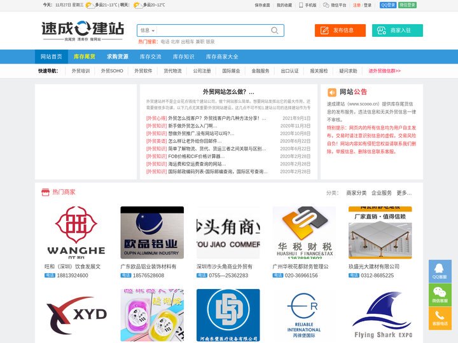Click the floating 客服电话 icon
The height and width of the screenshot is (343, 458).
(440, 318)
